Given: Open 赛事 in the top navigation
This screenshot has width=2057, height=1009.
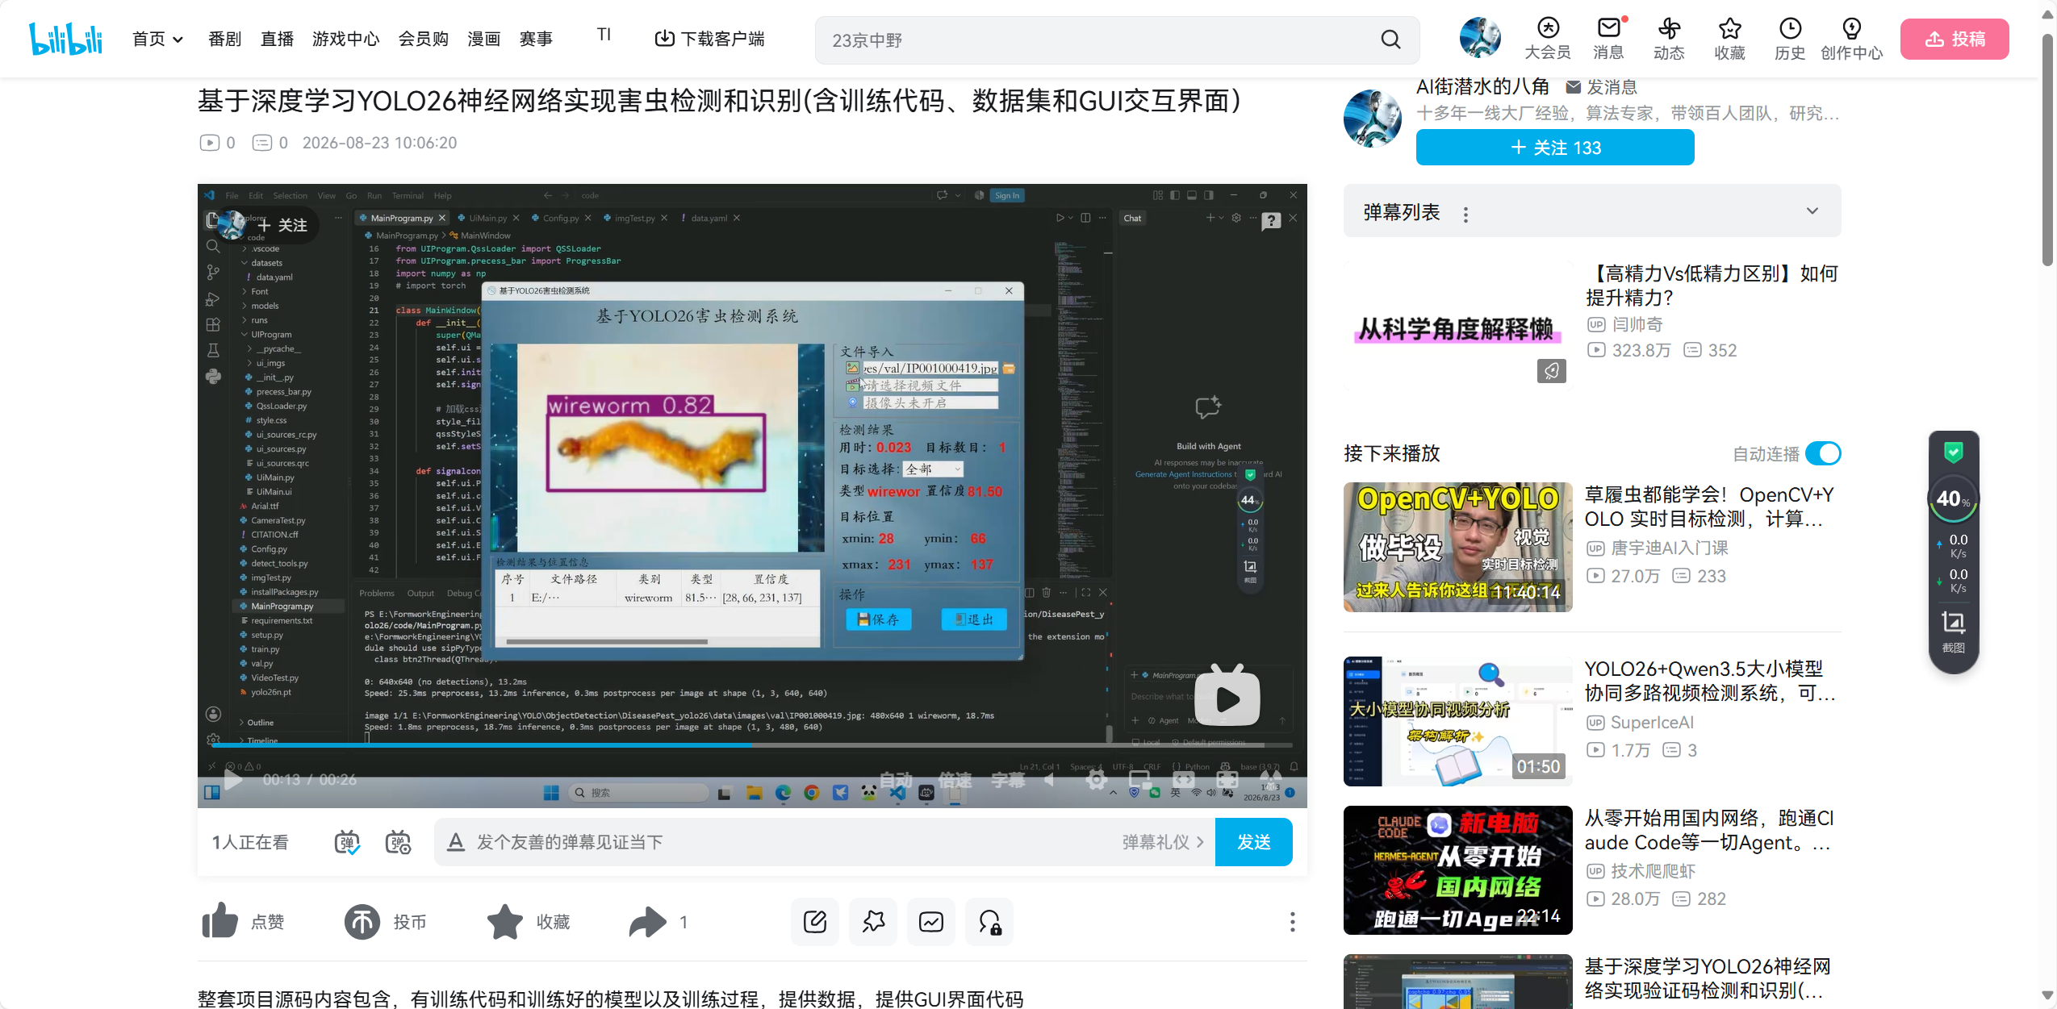Looking at the screenshot, I should (536, 40).
